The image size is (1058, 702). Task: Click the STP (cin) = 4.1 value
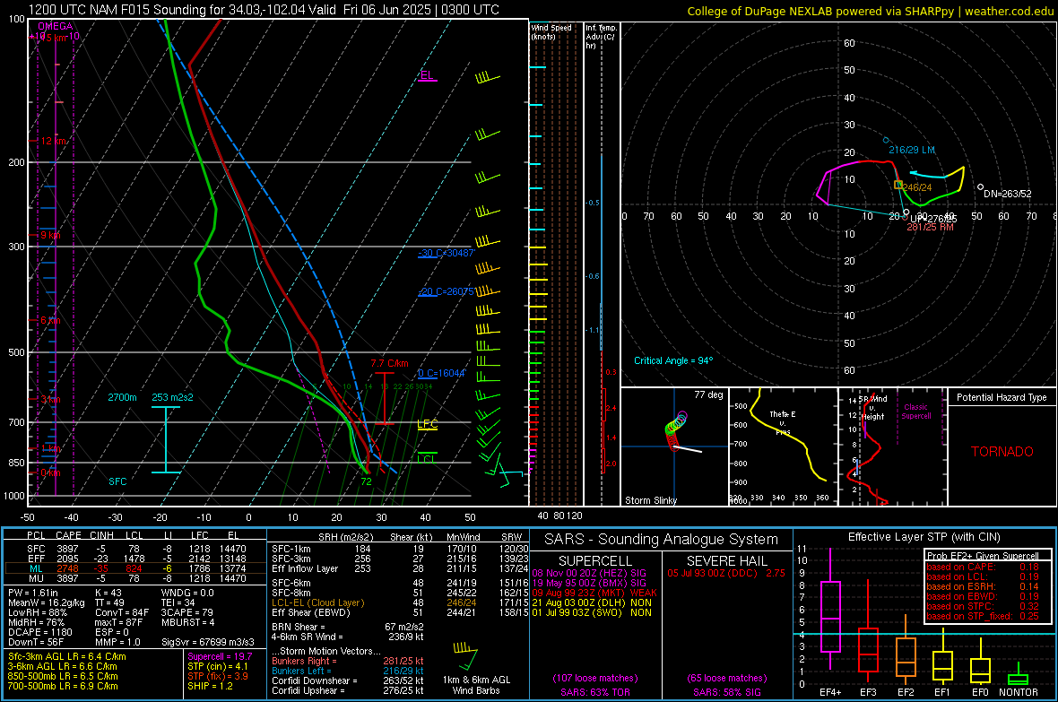click(218, 666)
